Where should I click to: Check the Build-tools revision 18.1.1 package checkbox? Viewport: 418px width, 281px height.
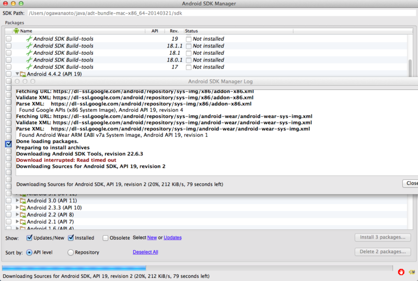(x=8, y=46)
